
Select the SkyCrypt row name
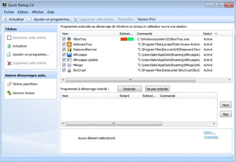(79, 70)
